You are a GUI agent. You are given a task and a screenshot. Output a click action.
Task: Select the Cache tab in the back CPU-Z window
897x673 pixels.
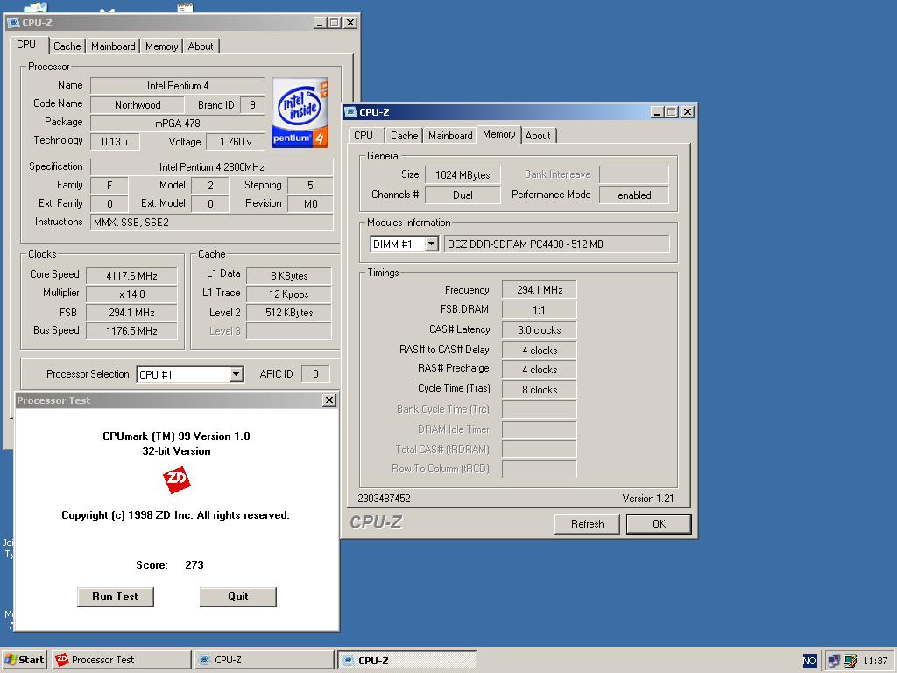[67, 46]
